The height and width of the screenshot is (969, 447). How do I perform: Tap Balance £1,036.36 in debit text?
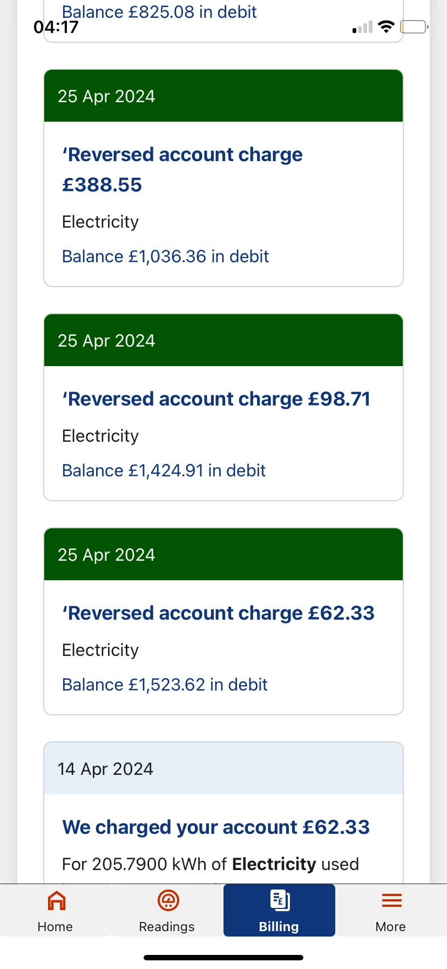(165, 256)
